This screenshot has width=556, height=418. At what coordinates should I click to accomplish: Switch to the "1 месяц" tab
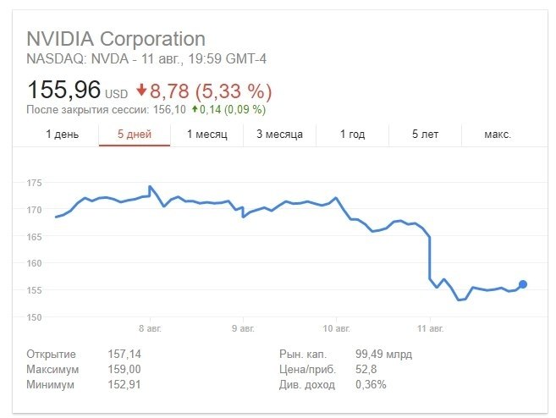click(207, 134)
